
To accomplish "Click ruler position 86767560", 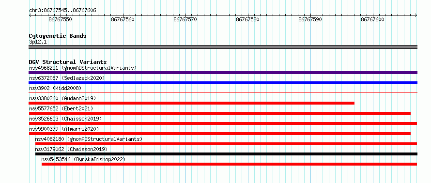I will tap(123, 19).
